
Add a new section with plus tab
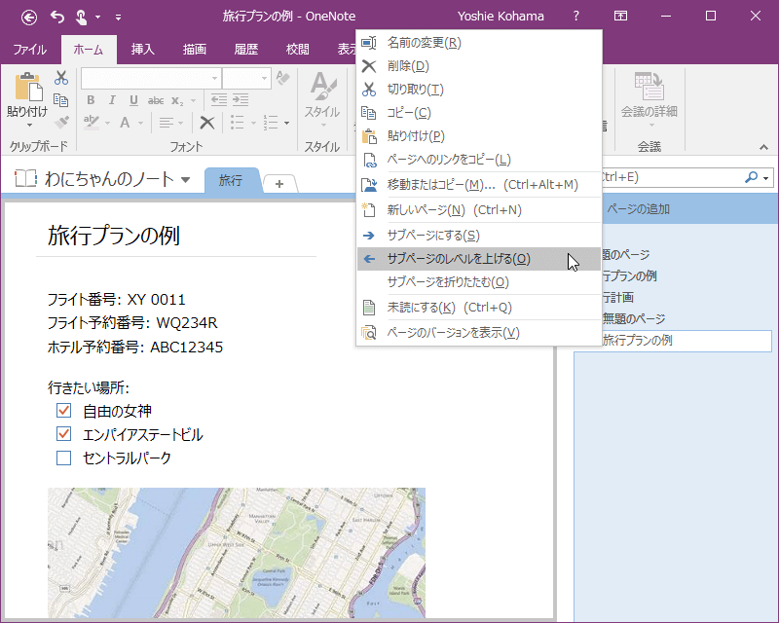pos(279,183)
